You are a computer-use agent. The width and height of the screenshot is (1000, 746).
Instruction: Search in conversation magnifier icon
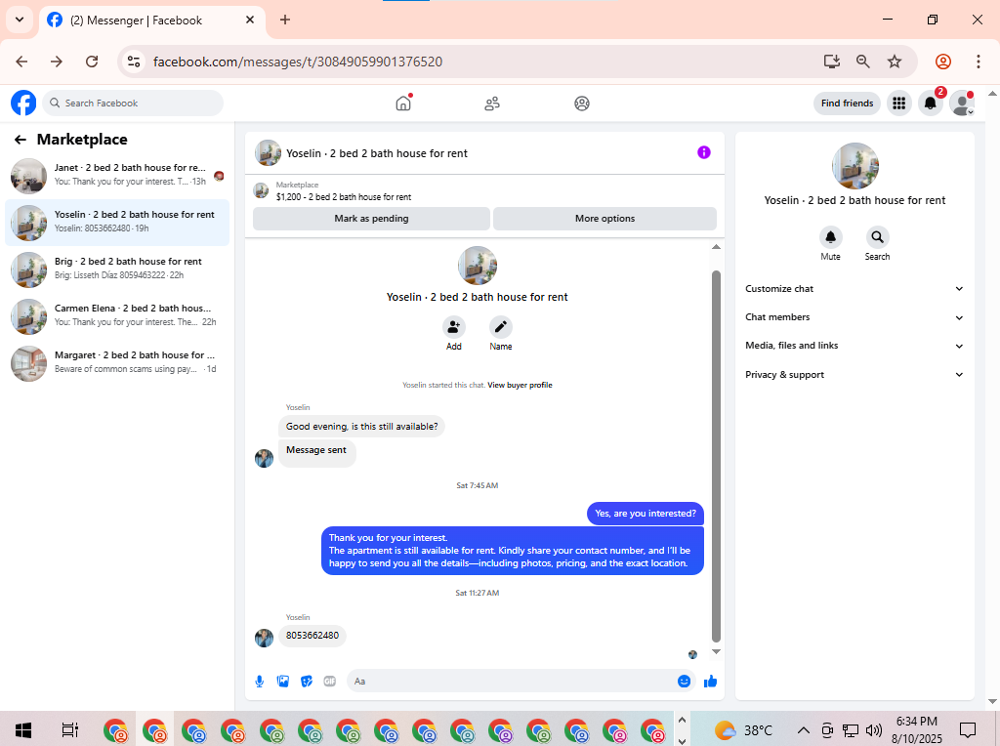(x=878, y=237)
